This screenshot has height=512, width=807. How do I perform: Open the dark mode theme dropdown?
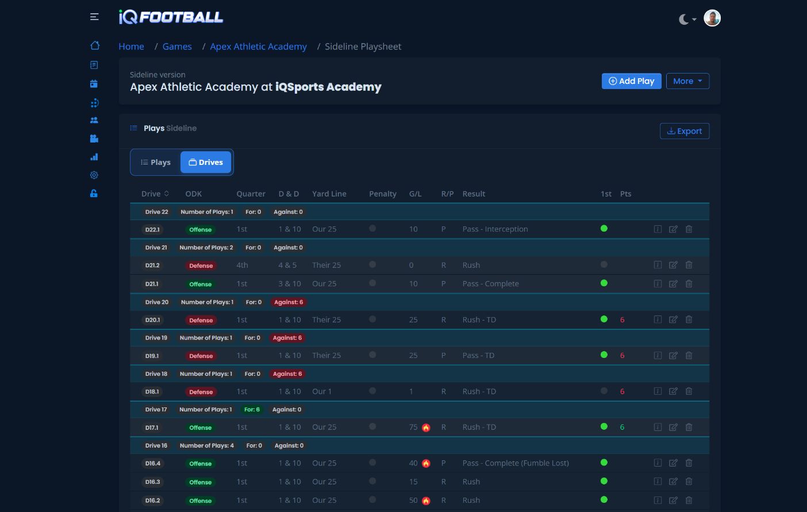[687, 20]
